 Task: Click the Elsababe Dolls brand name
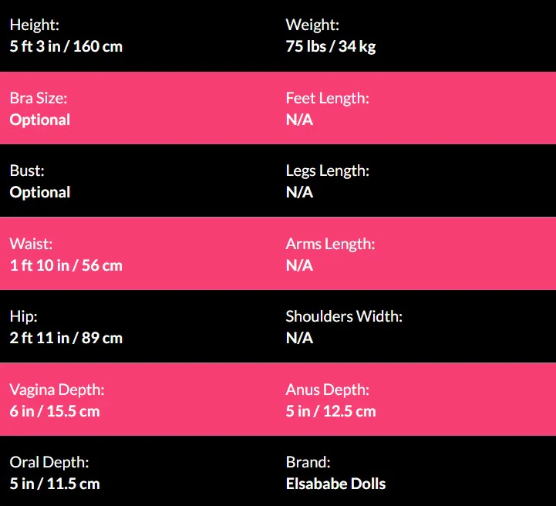click(x=335, y=484)
